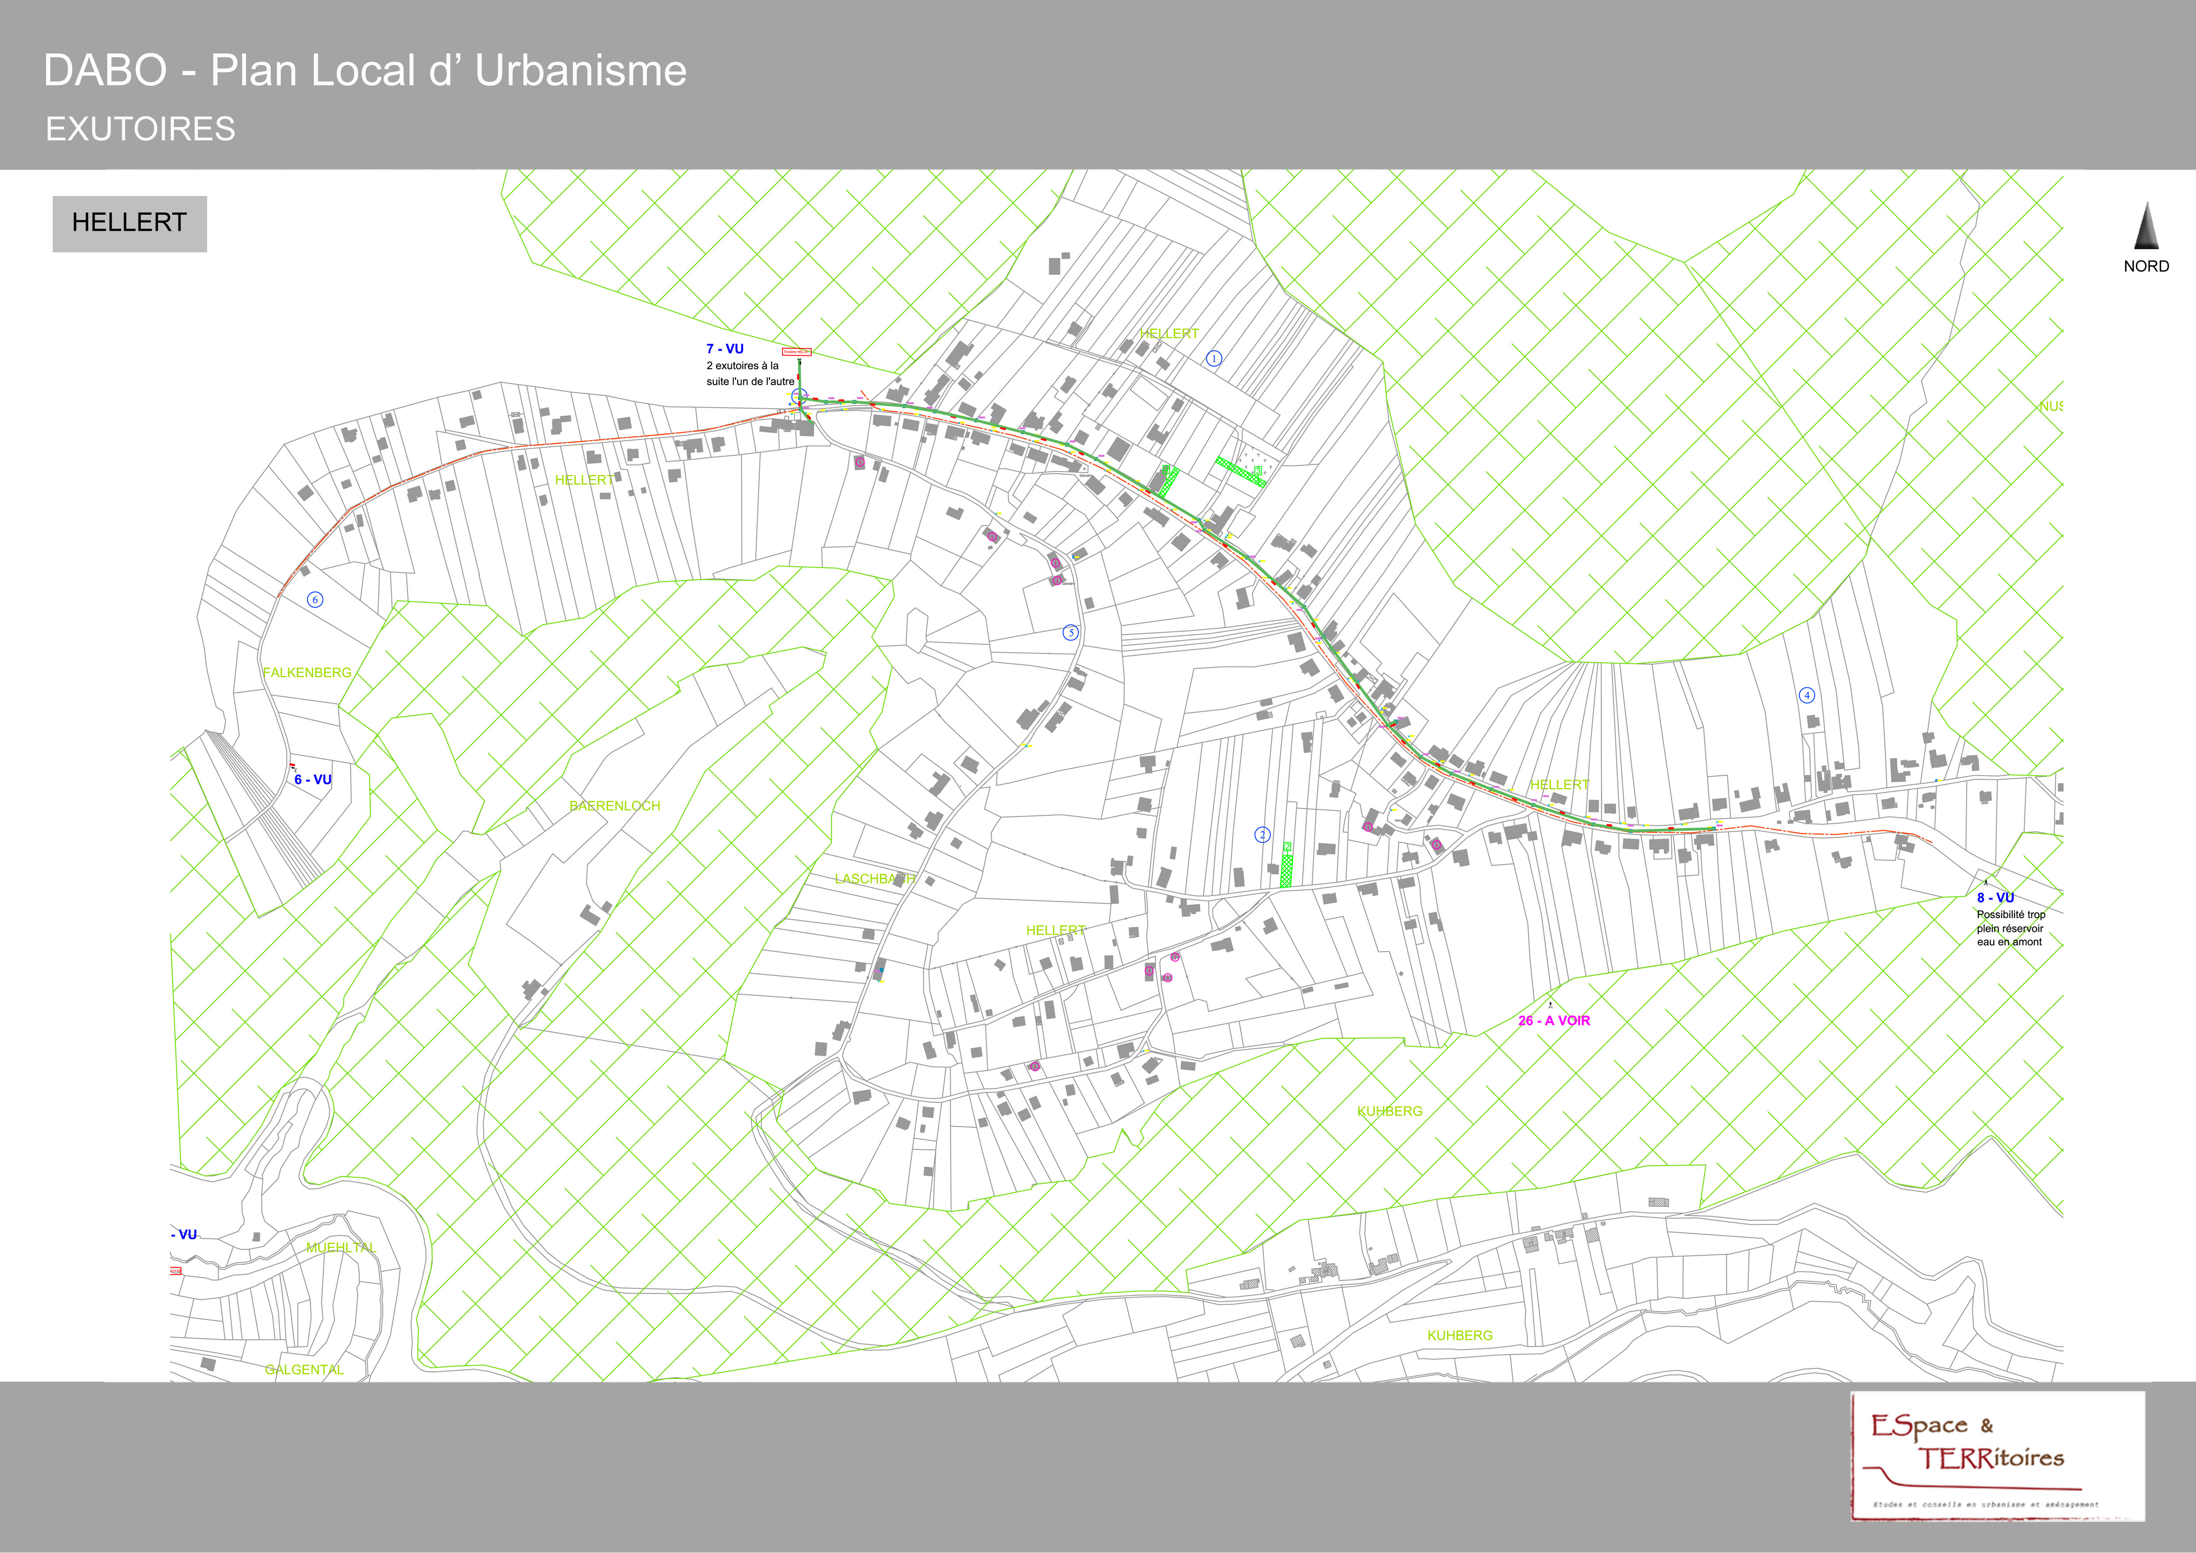The image size is (2196, 1553).
Task: Click the blue '7 - VU' annotation
Action: tap(724, 349)
